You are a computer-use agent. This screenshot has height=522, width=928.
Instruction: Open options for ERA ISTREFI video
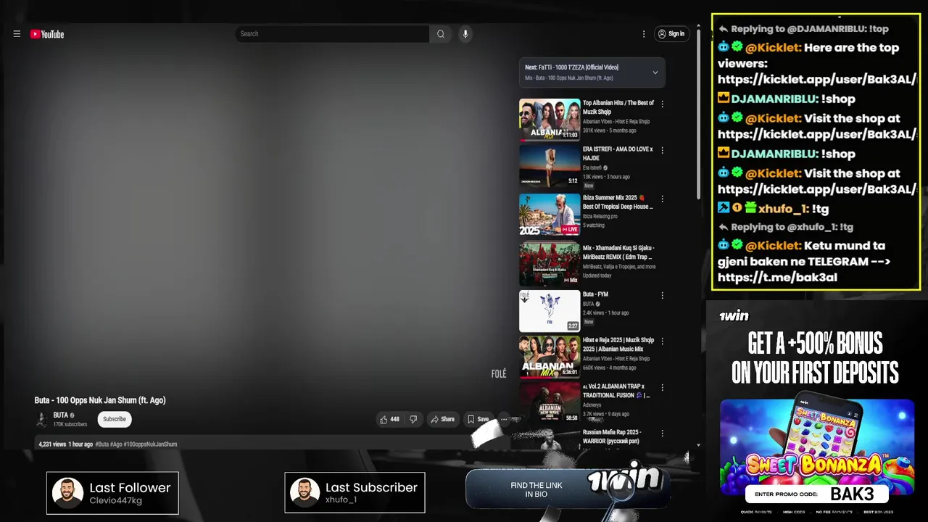click(662, 151)
